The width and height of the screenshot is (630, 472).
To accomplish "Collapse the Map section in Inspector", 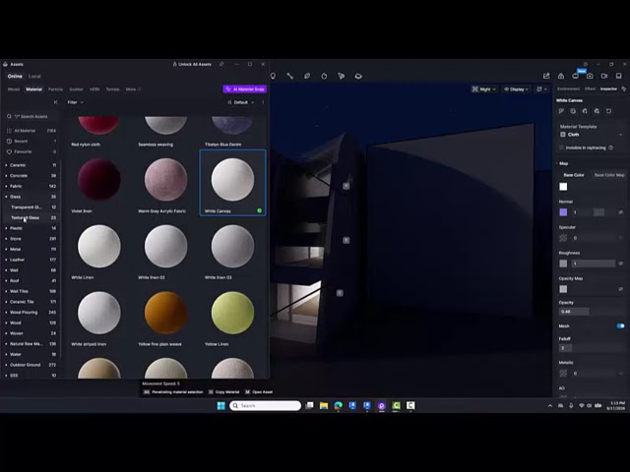I will [557, 163].
